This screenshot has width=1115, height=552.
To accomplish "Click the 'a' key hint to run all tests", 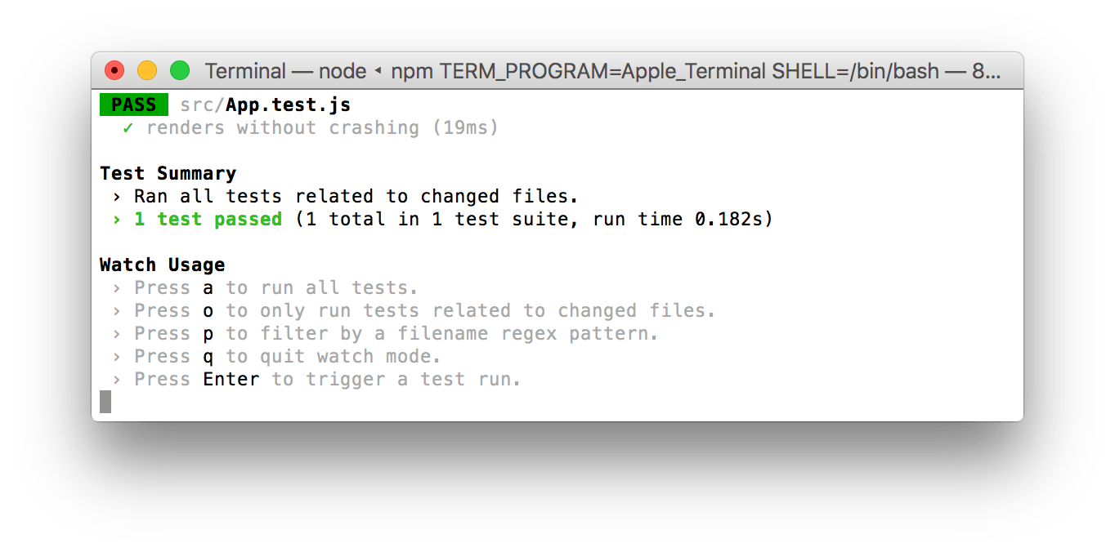I will (x=208, y=288).
